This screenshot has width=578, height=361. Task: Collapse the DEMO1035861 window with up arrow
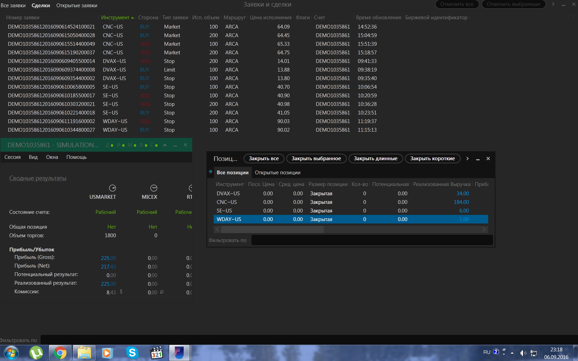click(165, 145)
